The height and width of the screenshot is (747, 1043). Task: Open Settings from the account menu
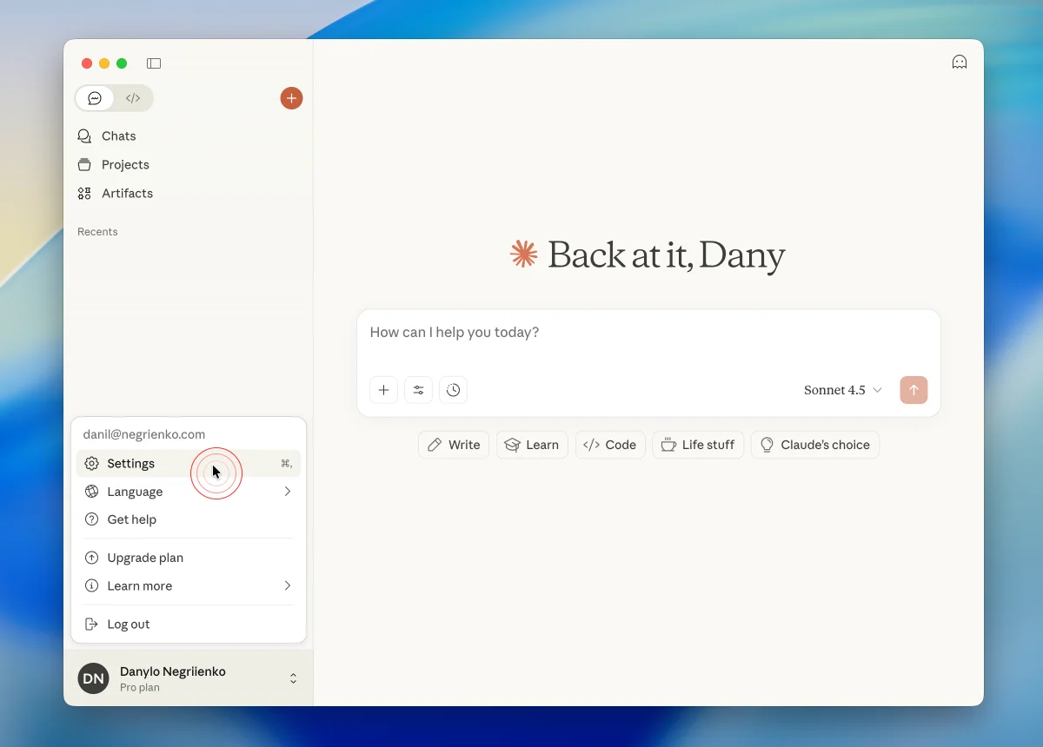131,464
